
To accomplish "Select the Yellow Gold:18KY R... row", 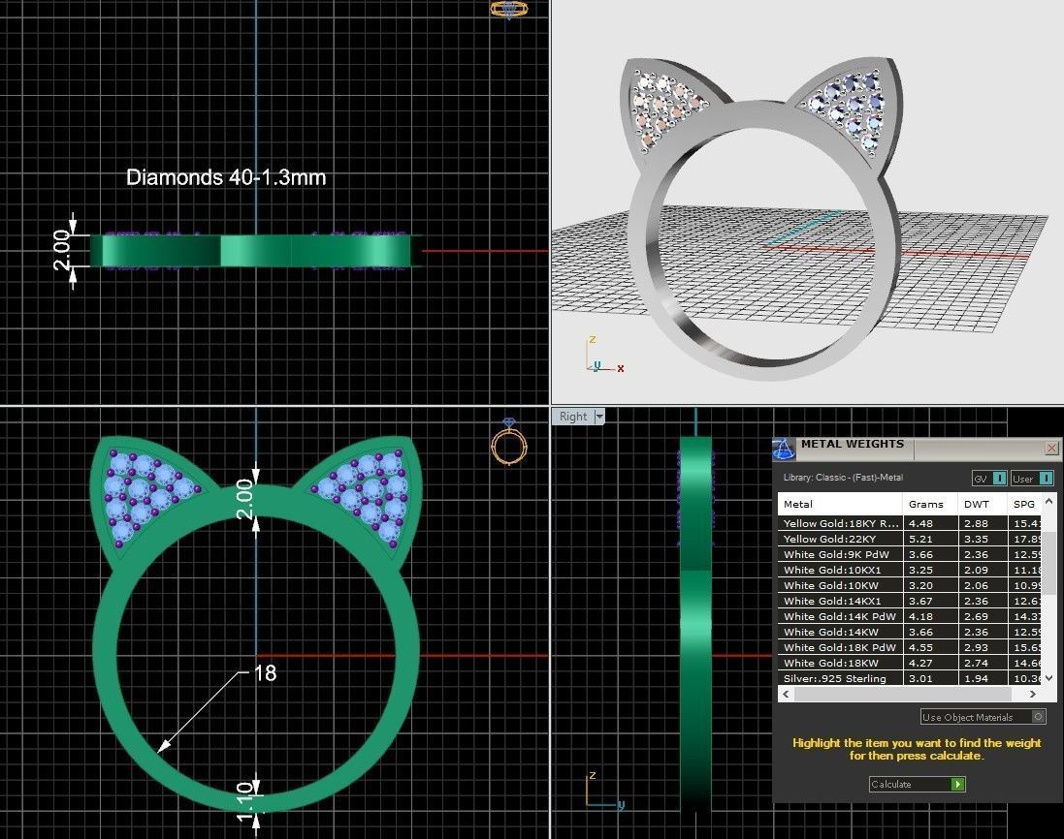I will click(x=909, y=523).
